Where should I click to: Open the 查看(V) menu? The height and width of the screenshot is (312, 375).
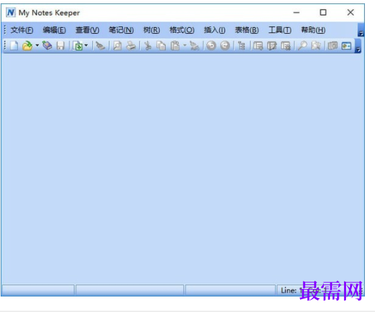click(x=87, y=30)
